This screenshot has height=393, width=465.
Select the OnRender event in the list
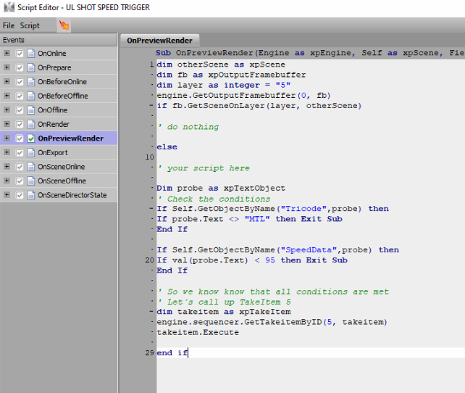[x=53, y=124]
